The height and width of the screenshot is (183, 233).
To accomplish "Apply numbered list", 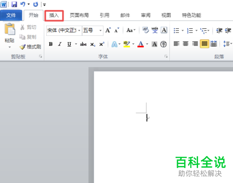I will click(190, 30).
